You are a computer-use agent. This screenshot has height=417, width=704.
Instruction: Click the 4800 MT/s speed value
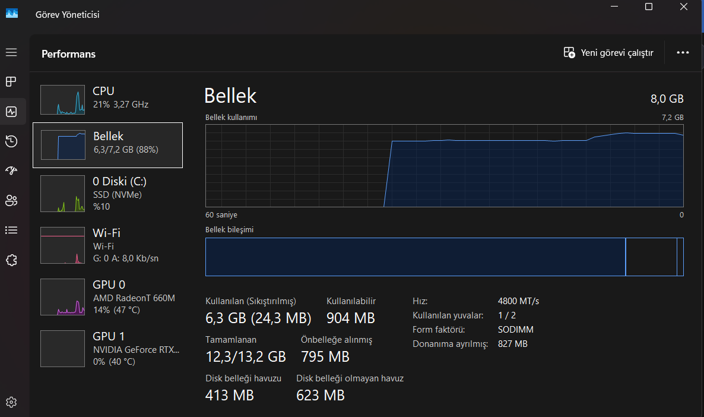tap(519, 301)
